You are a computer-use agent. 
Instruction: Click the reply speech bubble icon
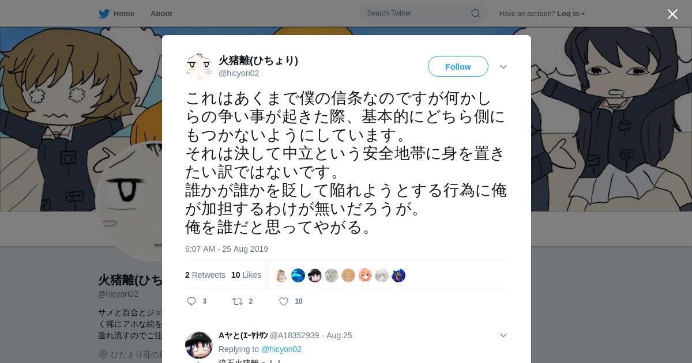click(192, 301)
